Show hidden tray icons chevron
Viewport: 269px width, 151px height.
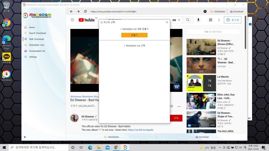220,147
